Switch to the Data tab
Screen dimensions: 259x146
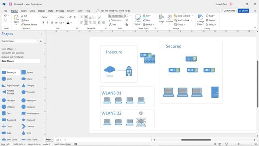click(x=51, y=11)
